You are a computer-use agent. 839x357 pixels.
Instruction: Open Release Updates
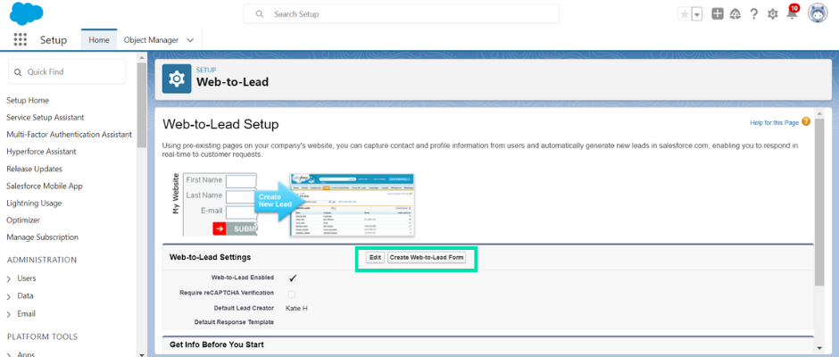click(34, 169)
